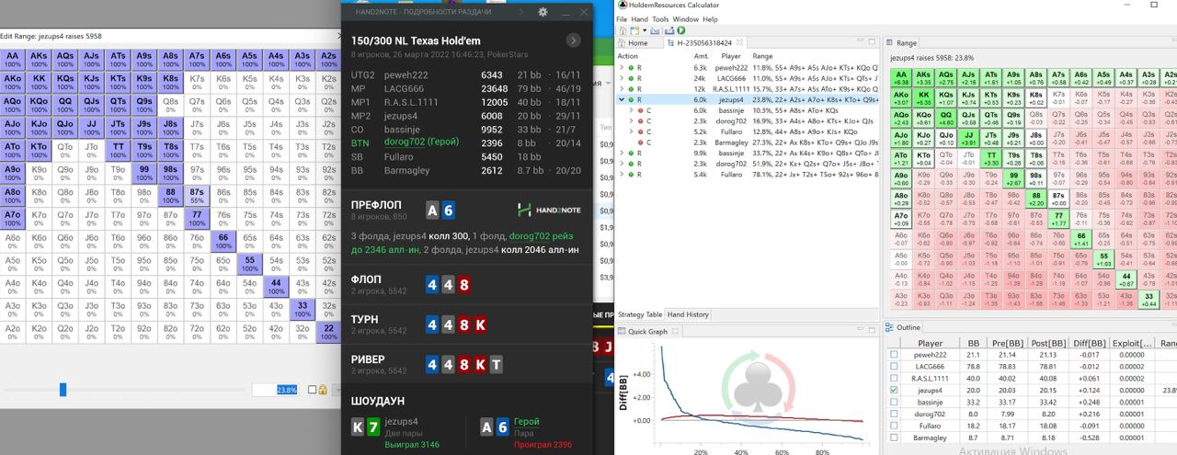Collapse the jezups4 action row
This screenshot has width=1177, height=455.
(x=621, y=99)
